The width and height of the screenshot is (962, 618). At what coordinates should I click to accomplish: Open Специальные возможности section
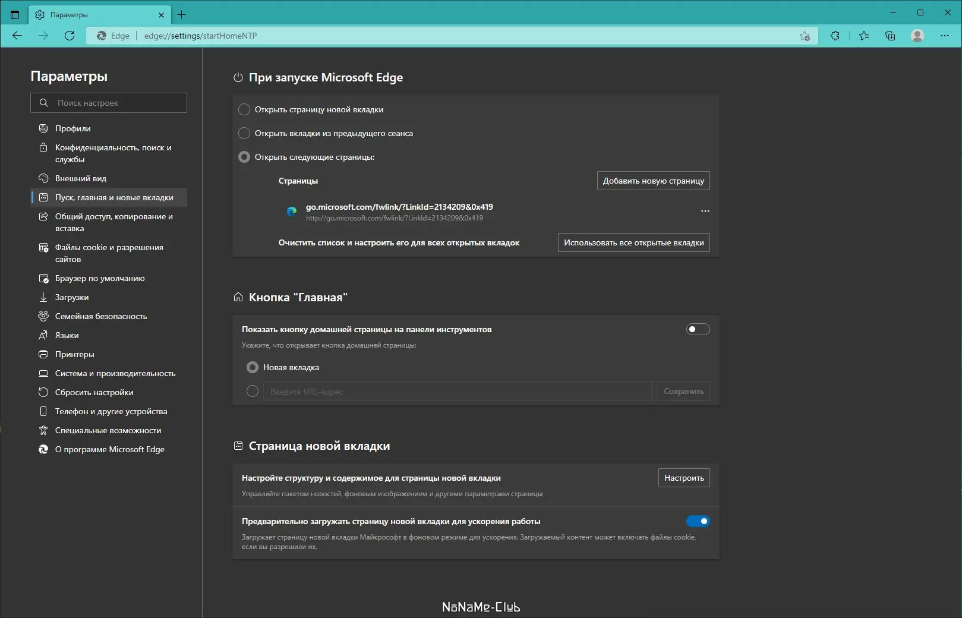coord(109,430)
